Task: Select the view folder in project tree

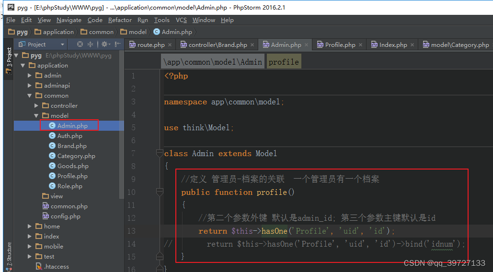Action: [x=53, y=196]
